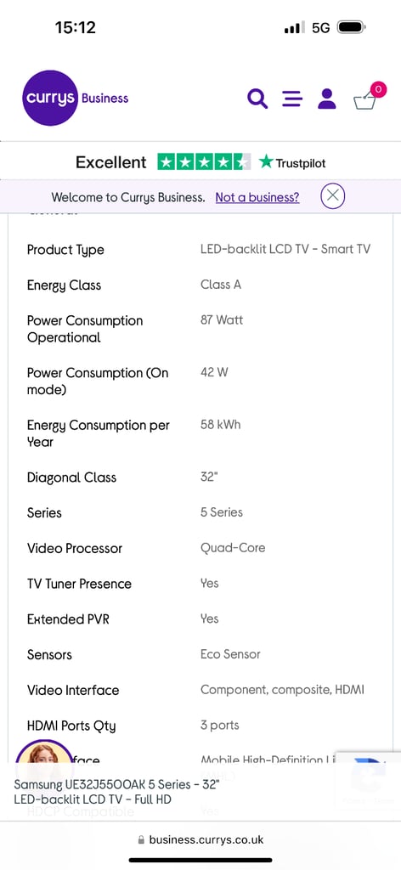This screenshot has width=401, height=870.
Task: Tap the Video Interface value text
Action: point(282,690)
